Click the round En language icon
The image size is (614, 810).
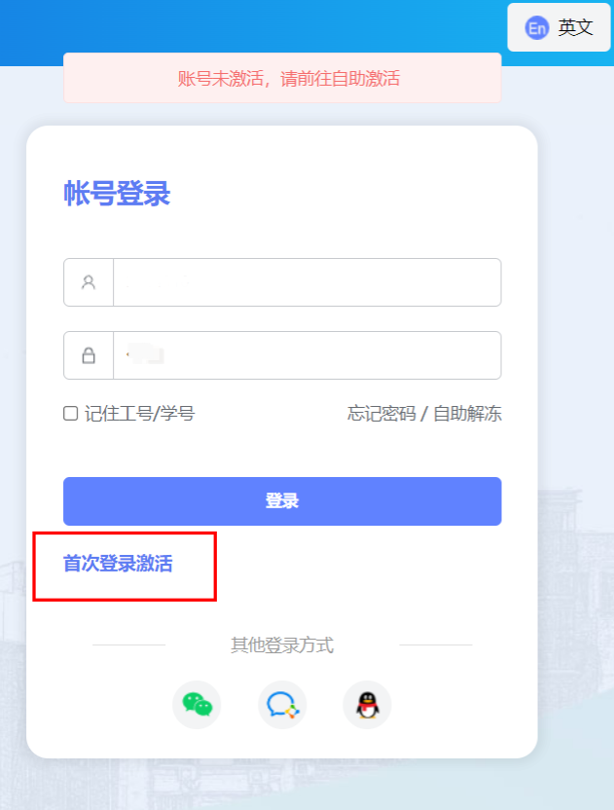click(536, 28)
